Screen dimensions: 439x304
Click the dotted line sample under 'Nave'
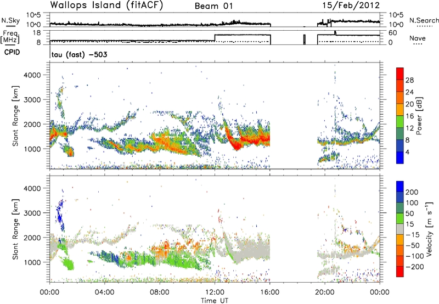click(x=418, y=44)
